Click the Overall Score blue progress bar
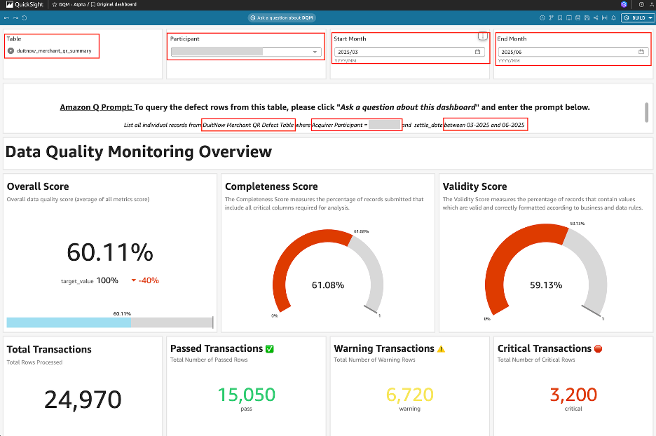The width and height of the screenshot is (656, 436). click(x=69, y=322)
